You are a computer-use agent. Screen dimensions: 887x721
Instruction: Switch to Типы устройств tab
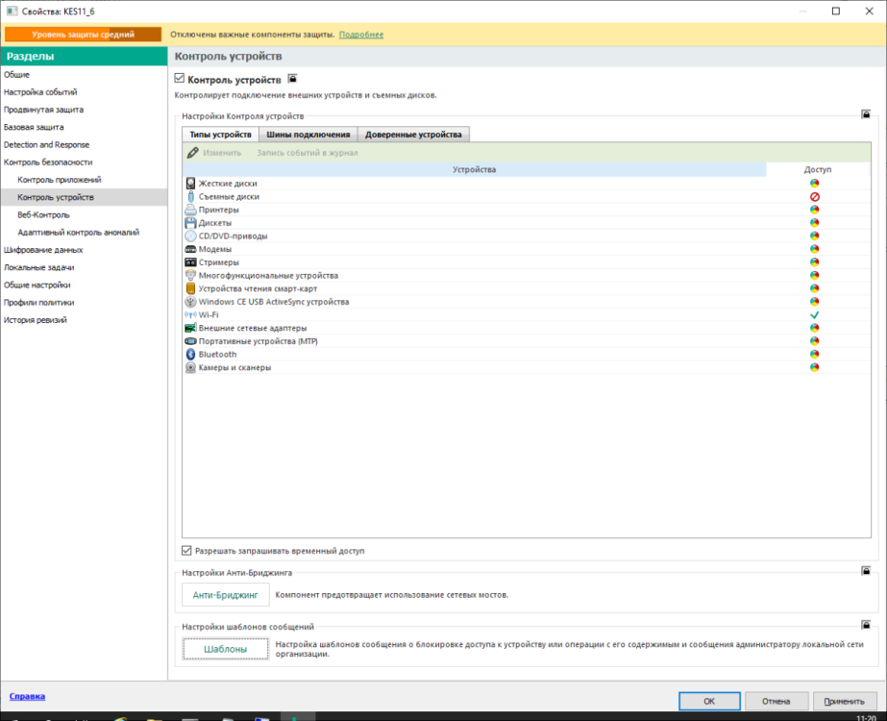pos(221,135)
